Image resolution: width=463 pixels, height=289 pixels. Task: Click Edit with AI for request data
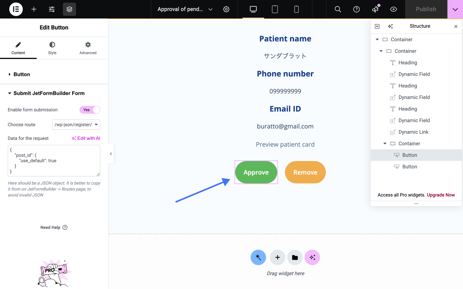86,138
